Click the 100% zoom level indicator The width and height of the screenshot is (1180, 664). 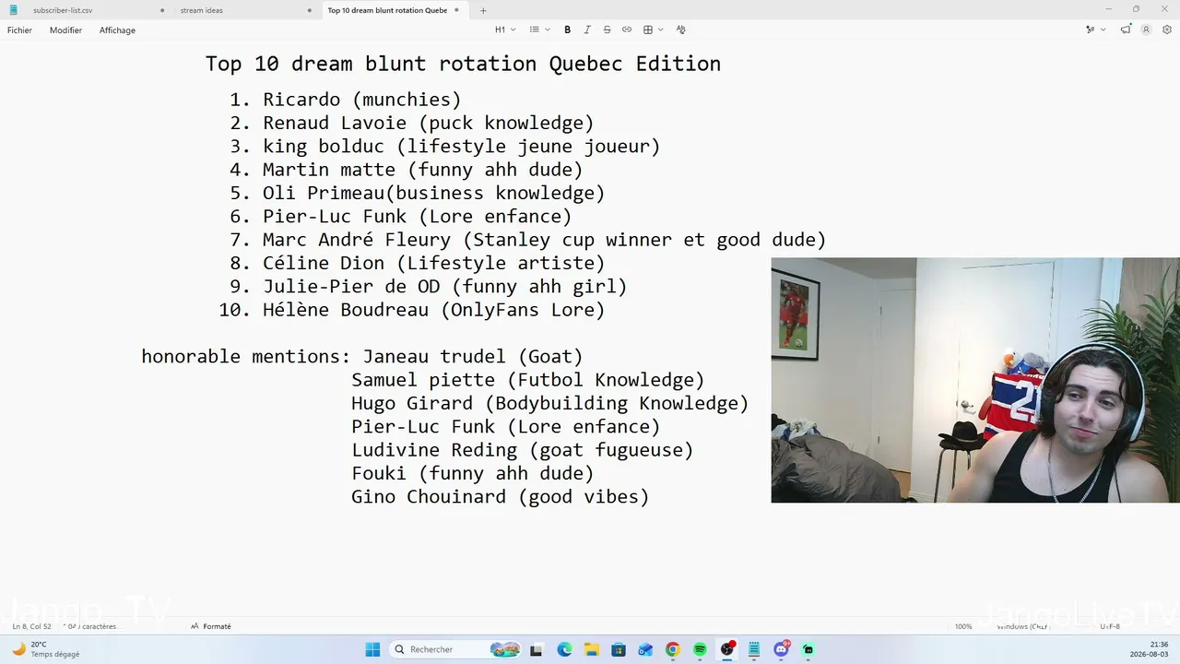[963, 626]
